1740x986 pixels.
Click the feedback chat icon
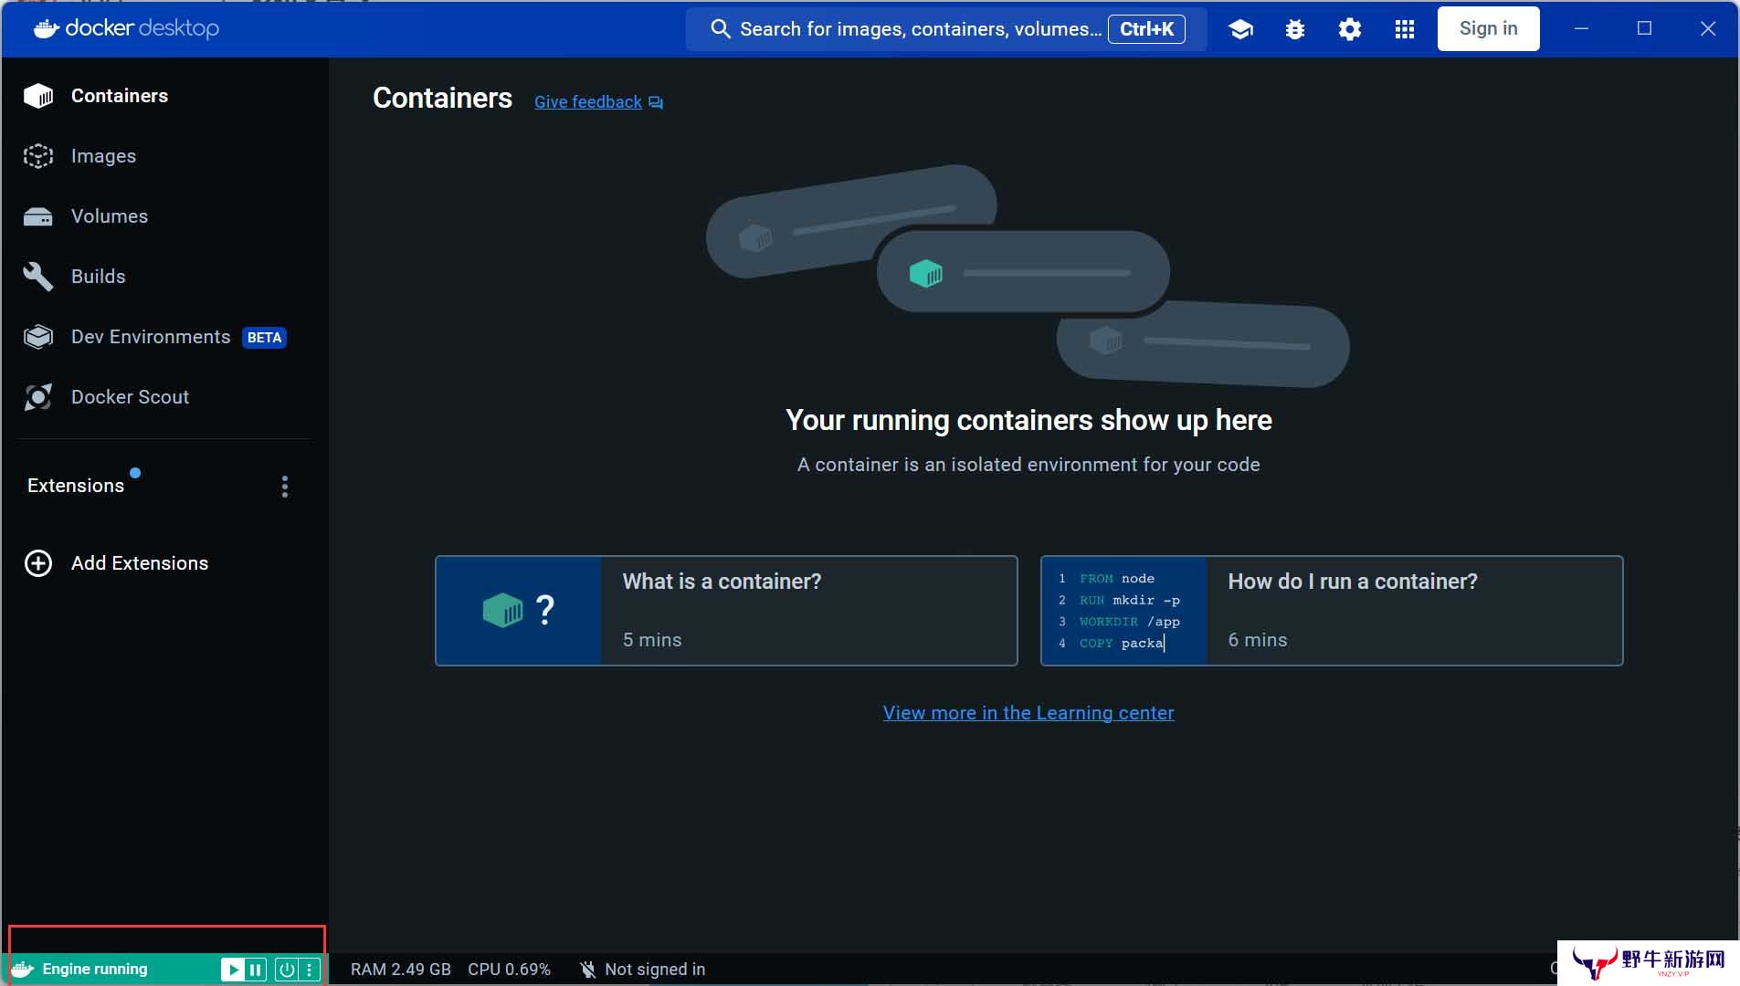click(x=656, y=102)
